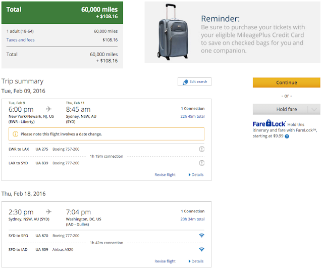
Task: Click the Hold fare button
Action: (280, 109)
